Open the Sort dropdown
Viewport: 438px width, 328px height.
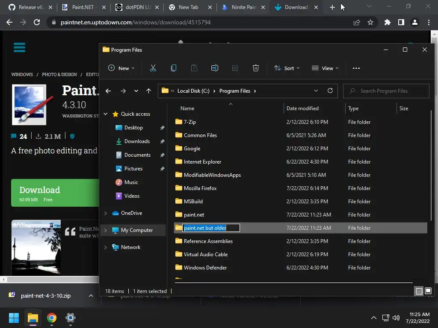287,68
